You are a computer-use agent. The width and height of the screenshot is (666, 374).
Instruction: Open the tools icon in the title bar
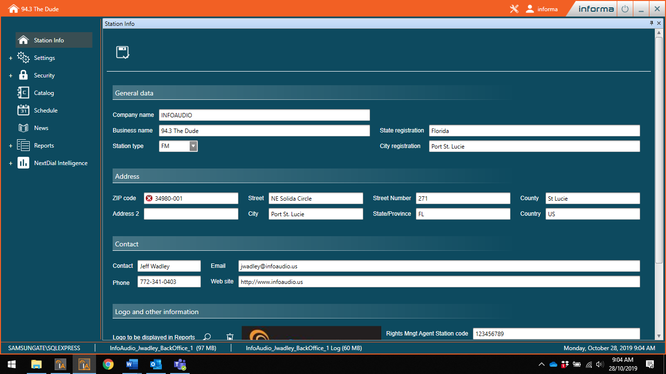(514, 8)
